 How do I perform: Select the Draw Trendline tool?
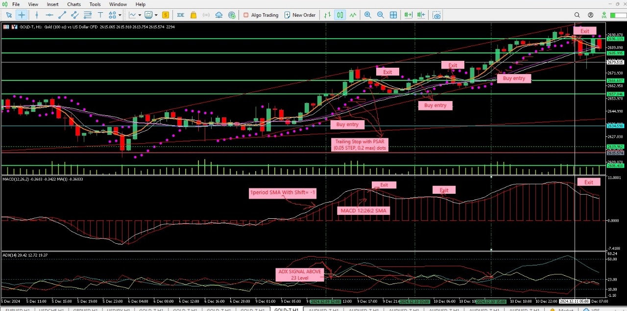click(x=63, y=15)
